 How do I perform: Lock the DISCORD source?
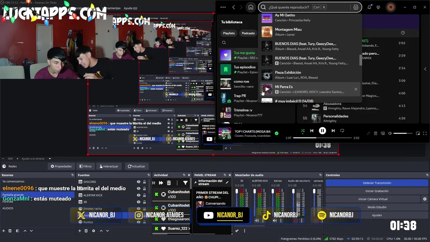pyautogui.click(x=144, y=182)
